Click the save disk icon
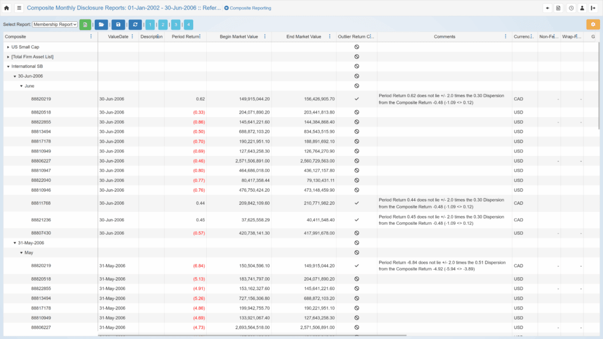This screenshot has height=339, width=603. pyautogui.click(x=118, y=25)
